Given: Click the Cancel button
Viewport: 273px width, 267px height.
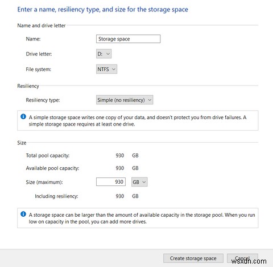Looking at the screenshot, I should click(x=242, y=258).
